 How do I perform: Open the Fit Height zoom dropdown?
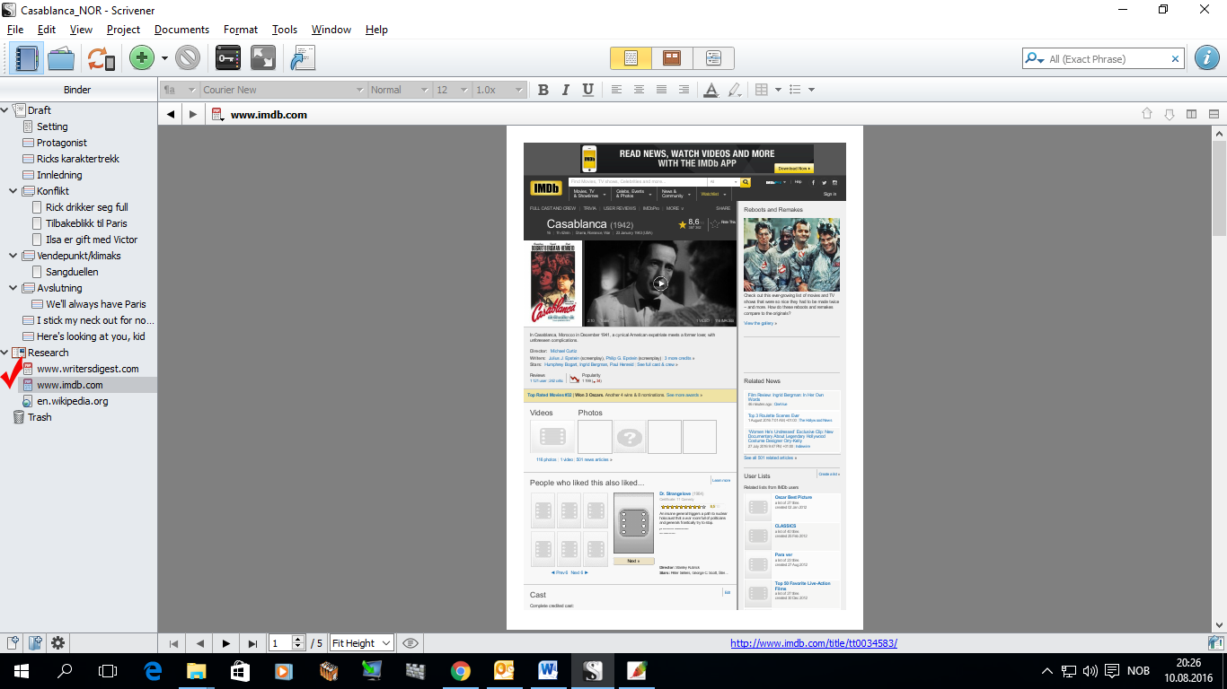pyautogui.click(x=360, y=642)
